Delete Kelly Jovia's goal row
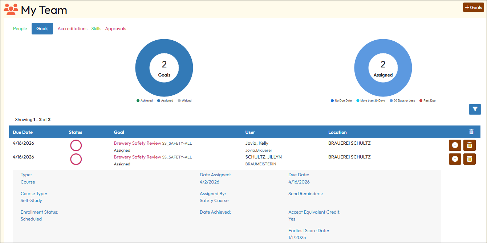 pos(469,145)
